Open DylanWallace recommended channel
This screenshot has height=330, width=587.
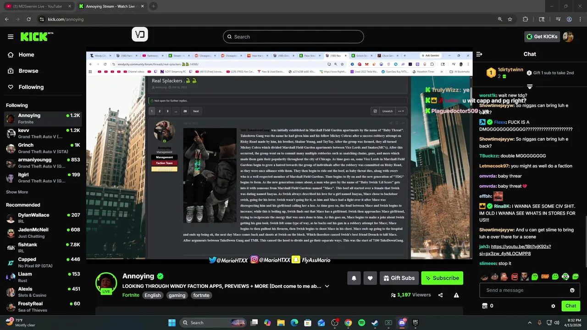click(42, 218)
